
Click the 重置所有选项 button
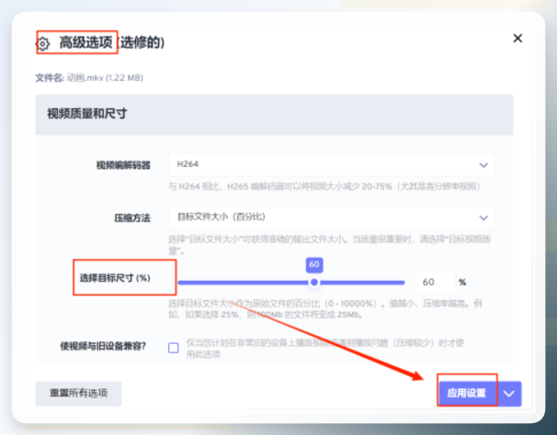pyautogui.click(x=78, y=394)
